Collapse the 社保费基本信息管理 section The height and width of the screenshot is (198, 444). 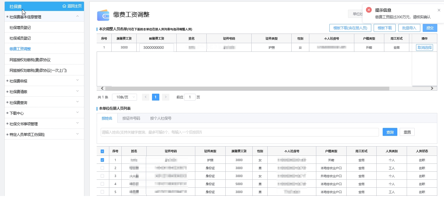(x=77, y=17)
